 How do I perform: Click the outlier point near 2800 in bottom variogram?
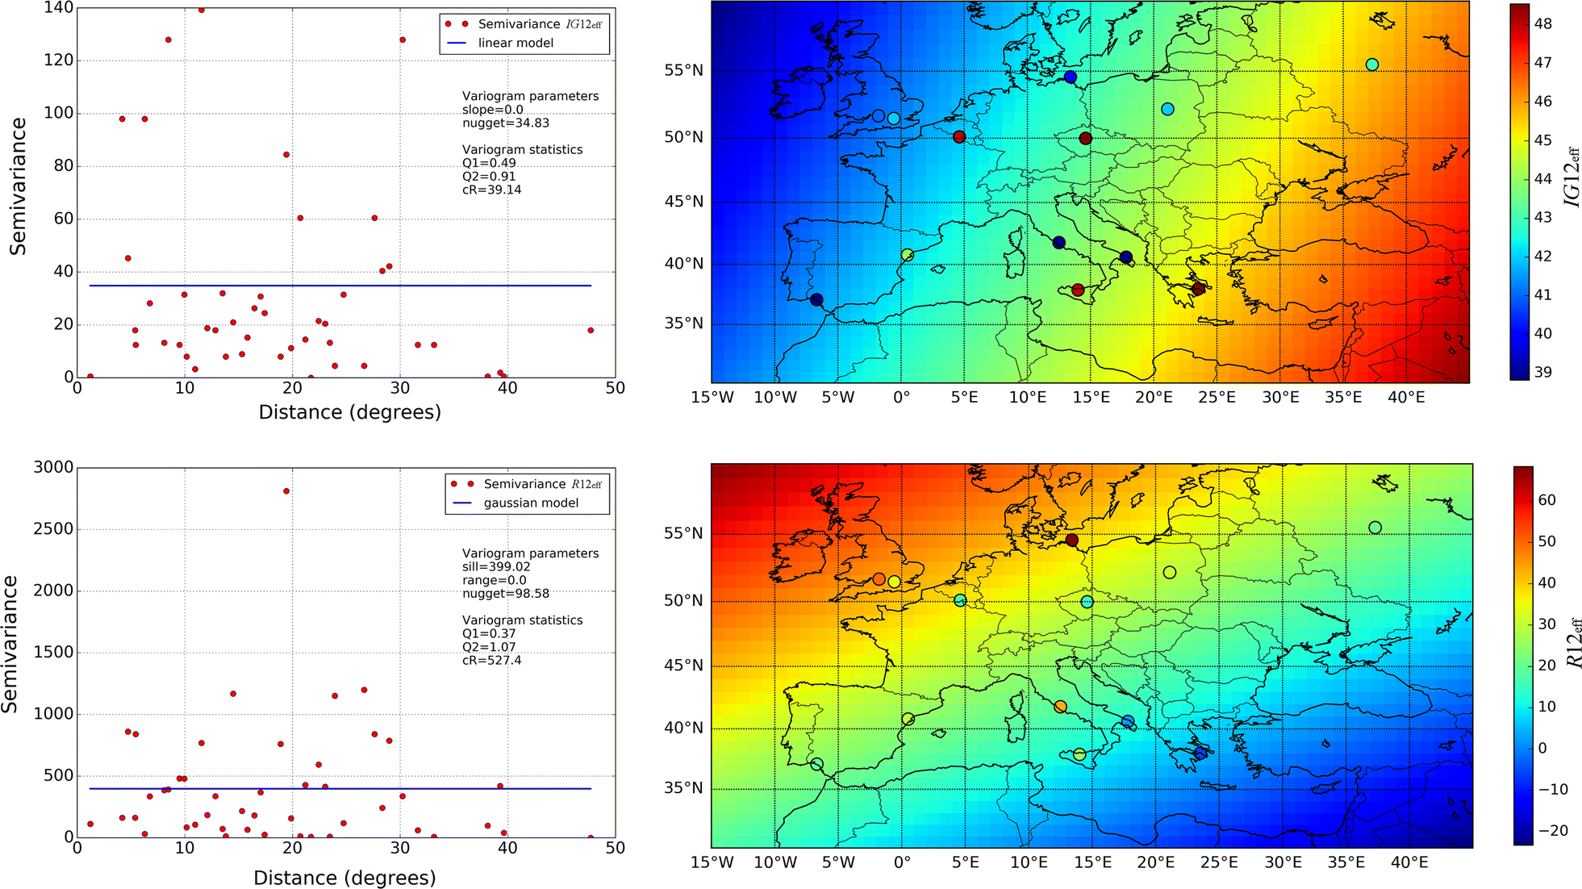coord(286,491)
